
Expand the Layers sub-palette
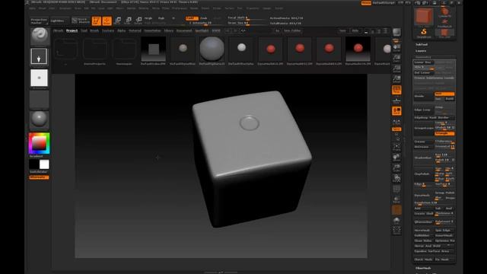(x=421, y=51)
